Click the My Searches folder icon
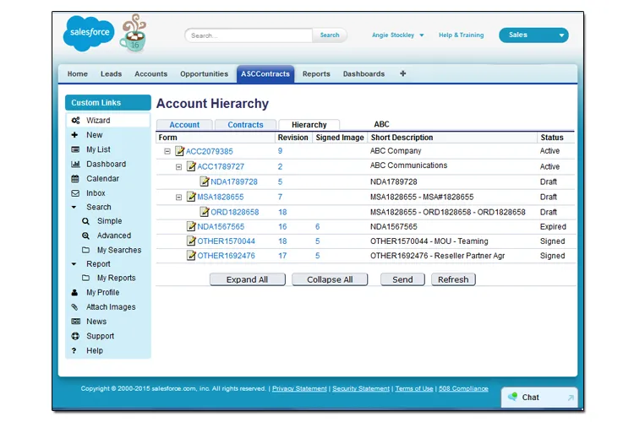 pos(85,250)
